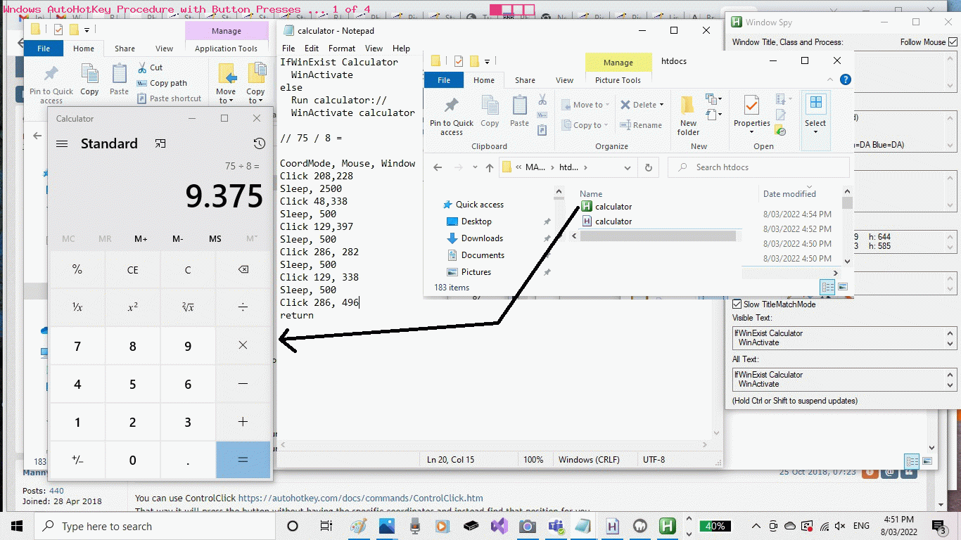The width and height of the screenshot is (961, 540).
Task: Open Application Tools tab in back Explorer
Action: (x=226, y=49)
